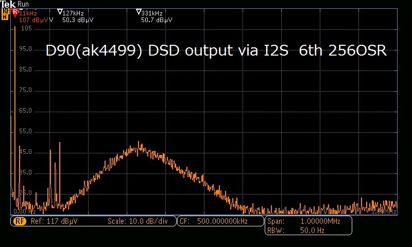412x247 pixels.
Task: Click the 85.0 axis label
Action: click(25, 69)
